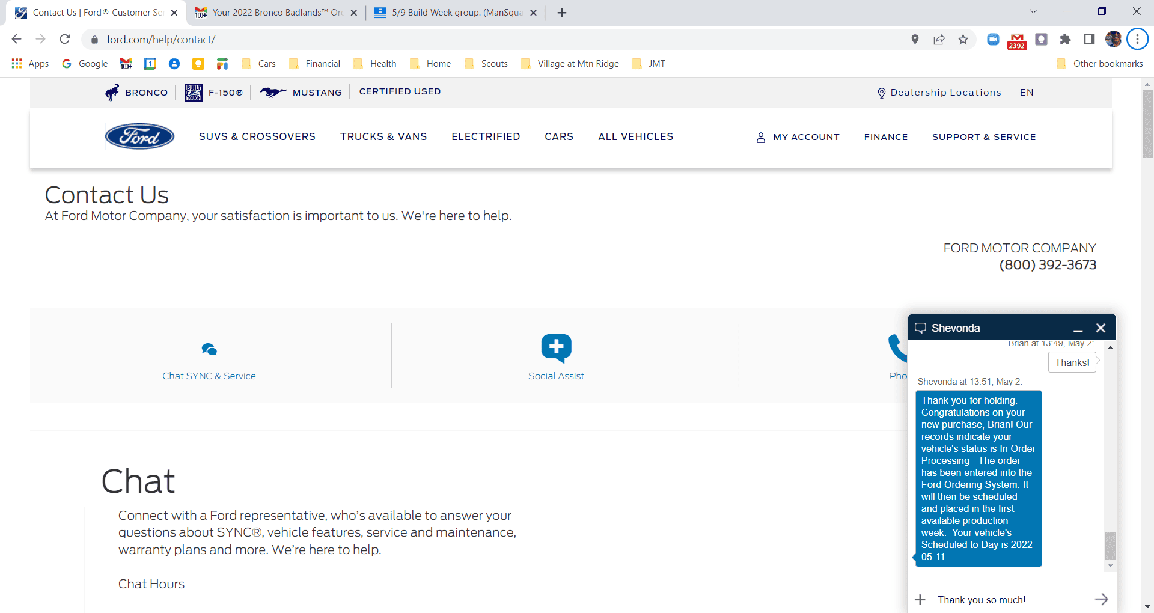Open a new browser tab

coord(561,13)
